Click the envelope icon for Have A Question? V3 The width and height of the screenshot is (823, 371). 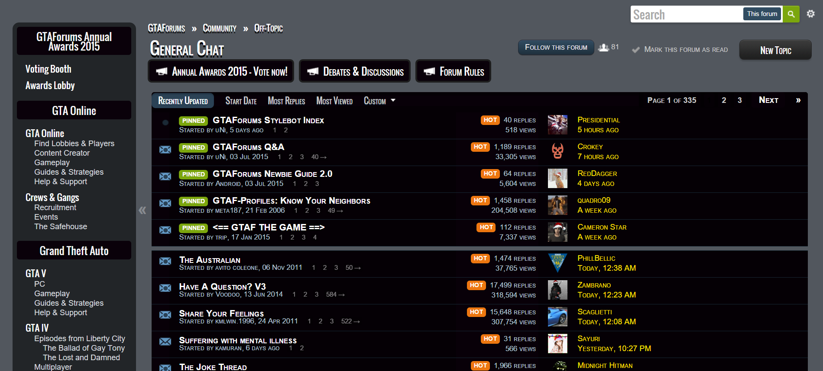[x=165, y=288]
